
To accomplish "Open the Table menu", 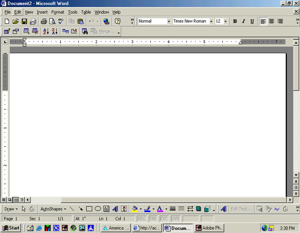I will [86, 12].
